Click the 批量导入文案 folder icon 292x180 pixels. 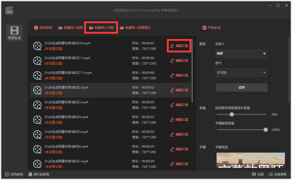[91, 27]
